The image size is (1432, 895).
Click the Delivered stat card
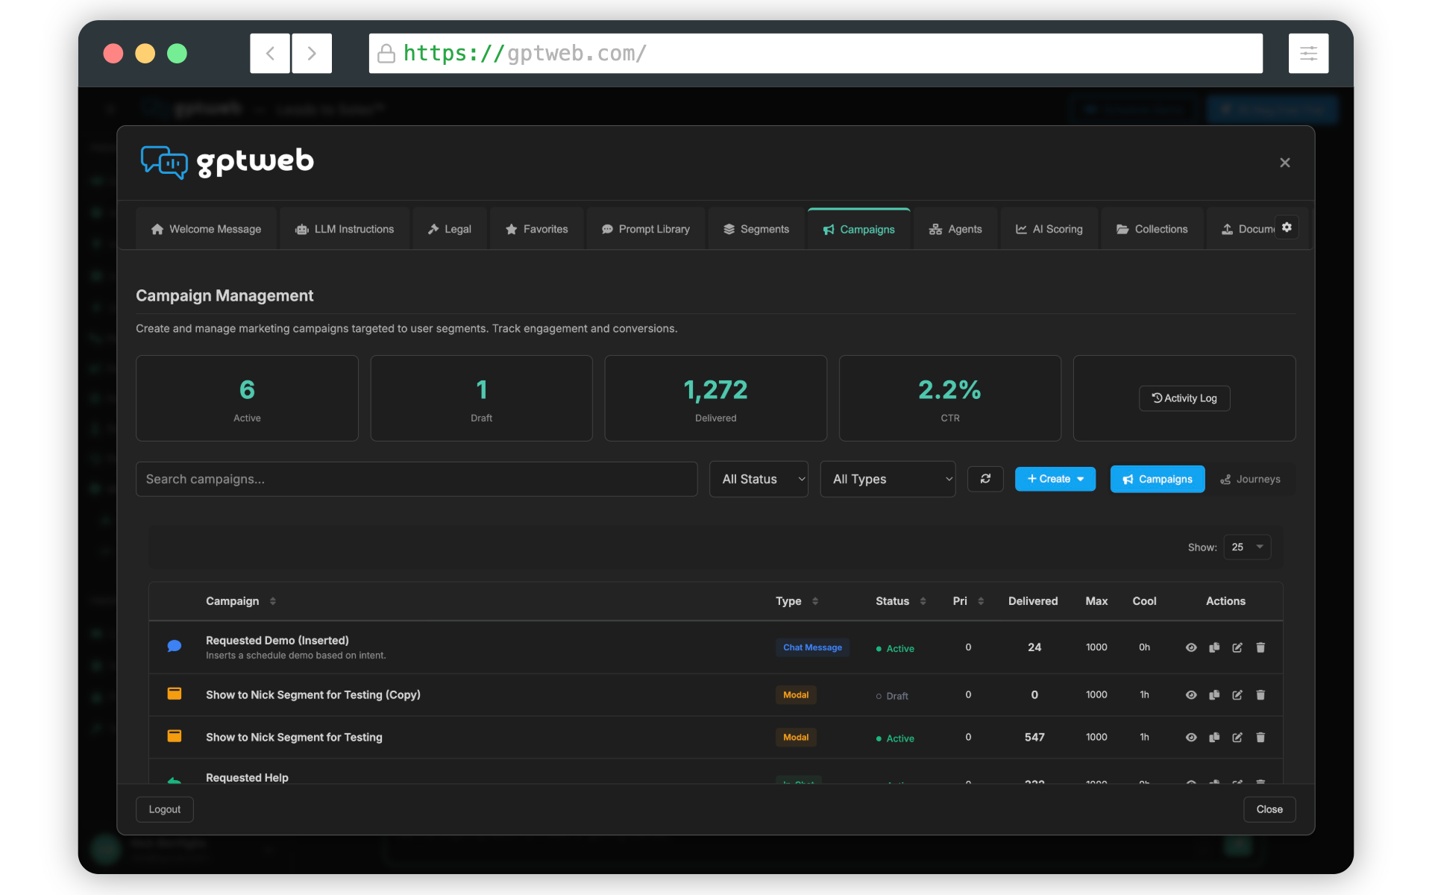715,398
